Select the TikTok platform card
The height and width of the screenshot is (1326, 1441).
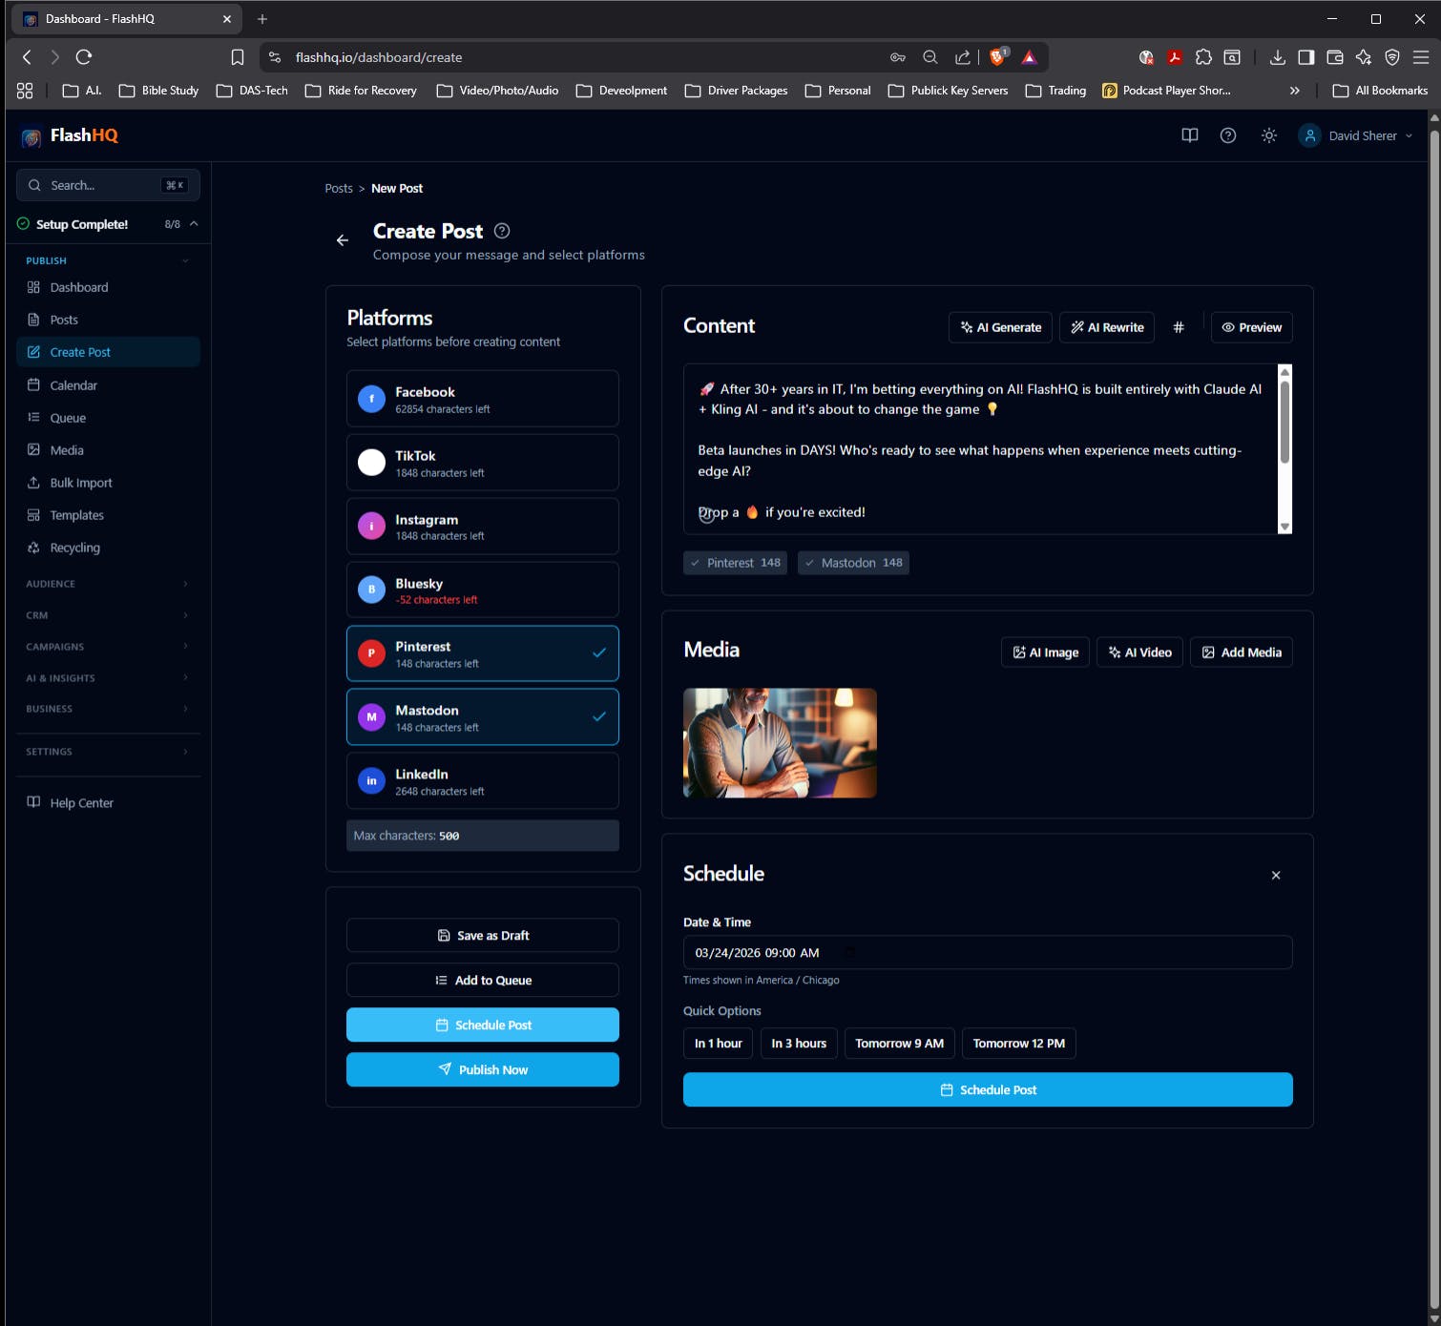pyautogui.click(x=482, y=463)
